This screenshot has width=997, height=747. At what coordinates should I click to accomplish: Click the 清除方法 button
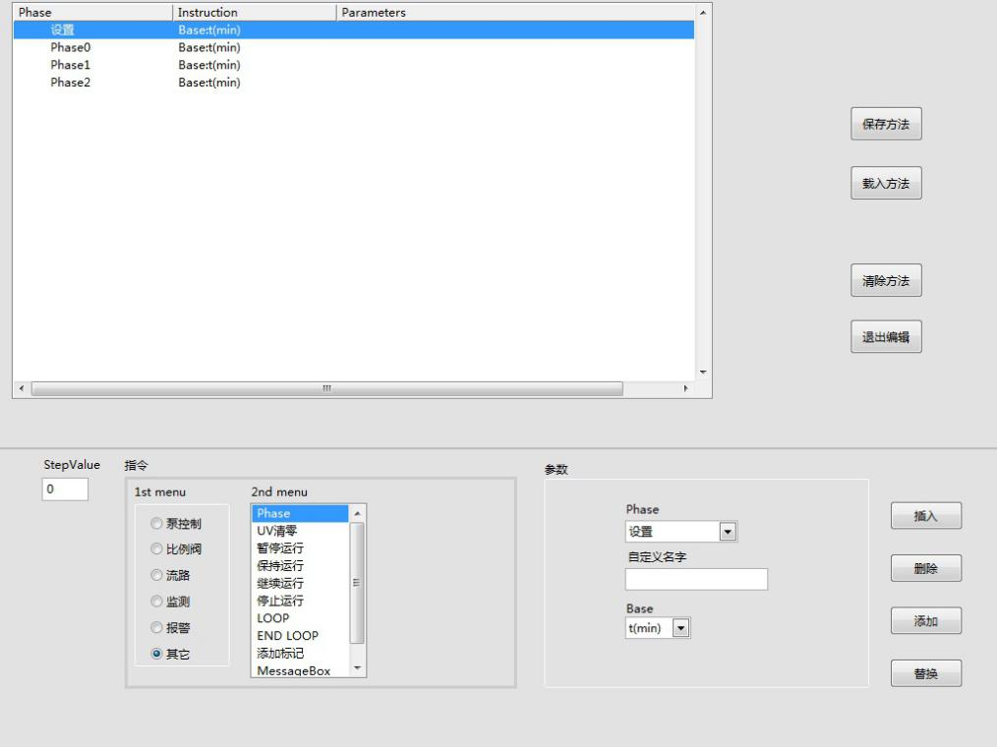tap(885, 281)
